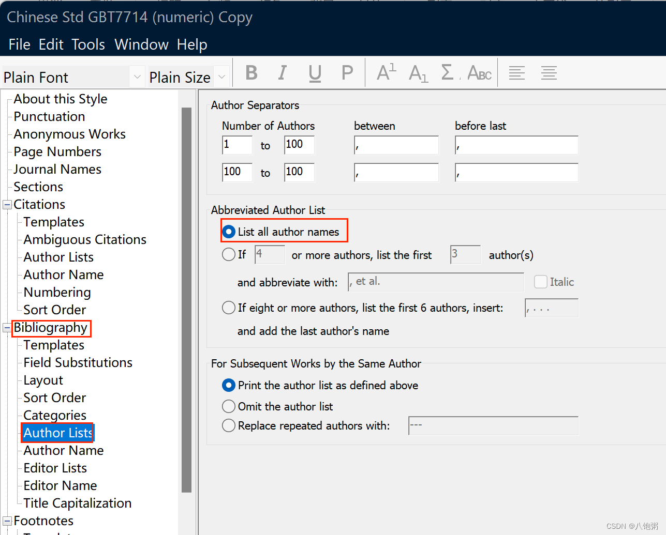This screenshot has width=666, height=535.
Task: Toggle small caps (ABC) formatting
Action: click(x=478, y=72)
